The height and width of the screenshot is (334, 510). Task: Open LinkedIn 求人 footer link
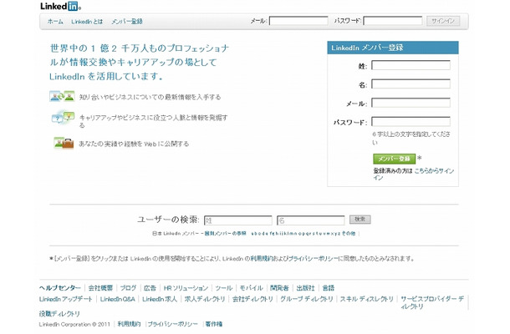coord(160,299)
